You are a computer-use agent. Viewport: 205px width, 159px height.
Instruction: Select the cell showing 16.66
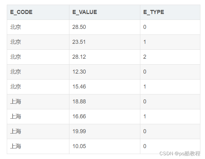point(79,116)
